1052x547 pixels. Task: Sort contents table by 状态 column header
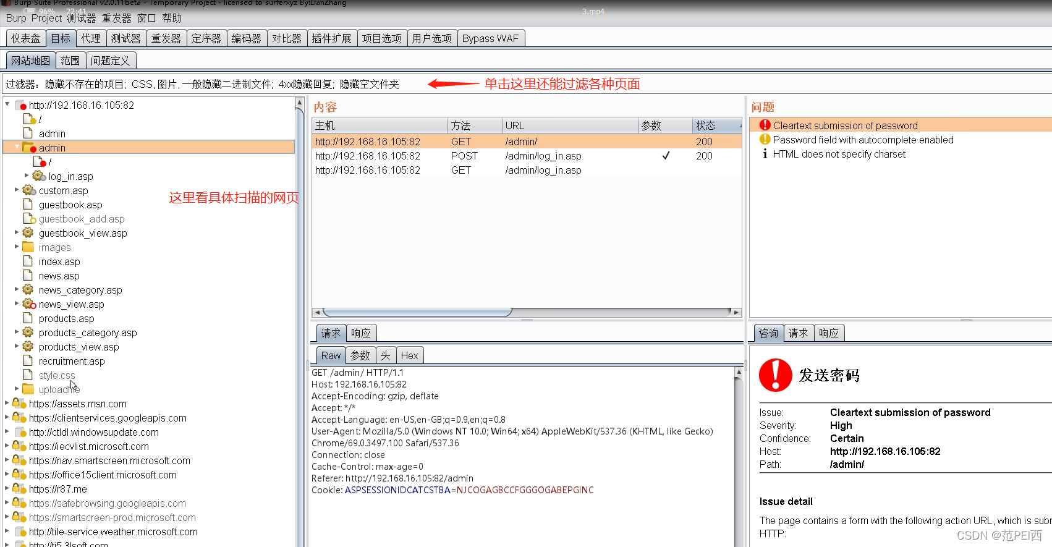coord(717,125)
